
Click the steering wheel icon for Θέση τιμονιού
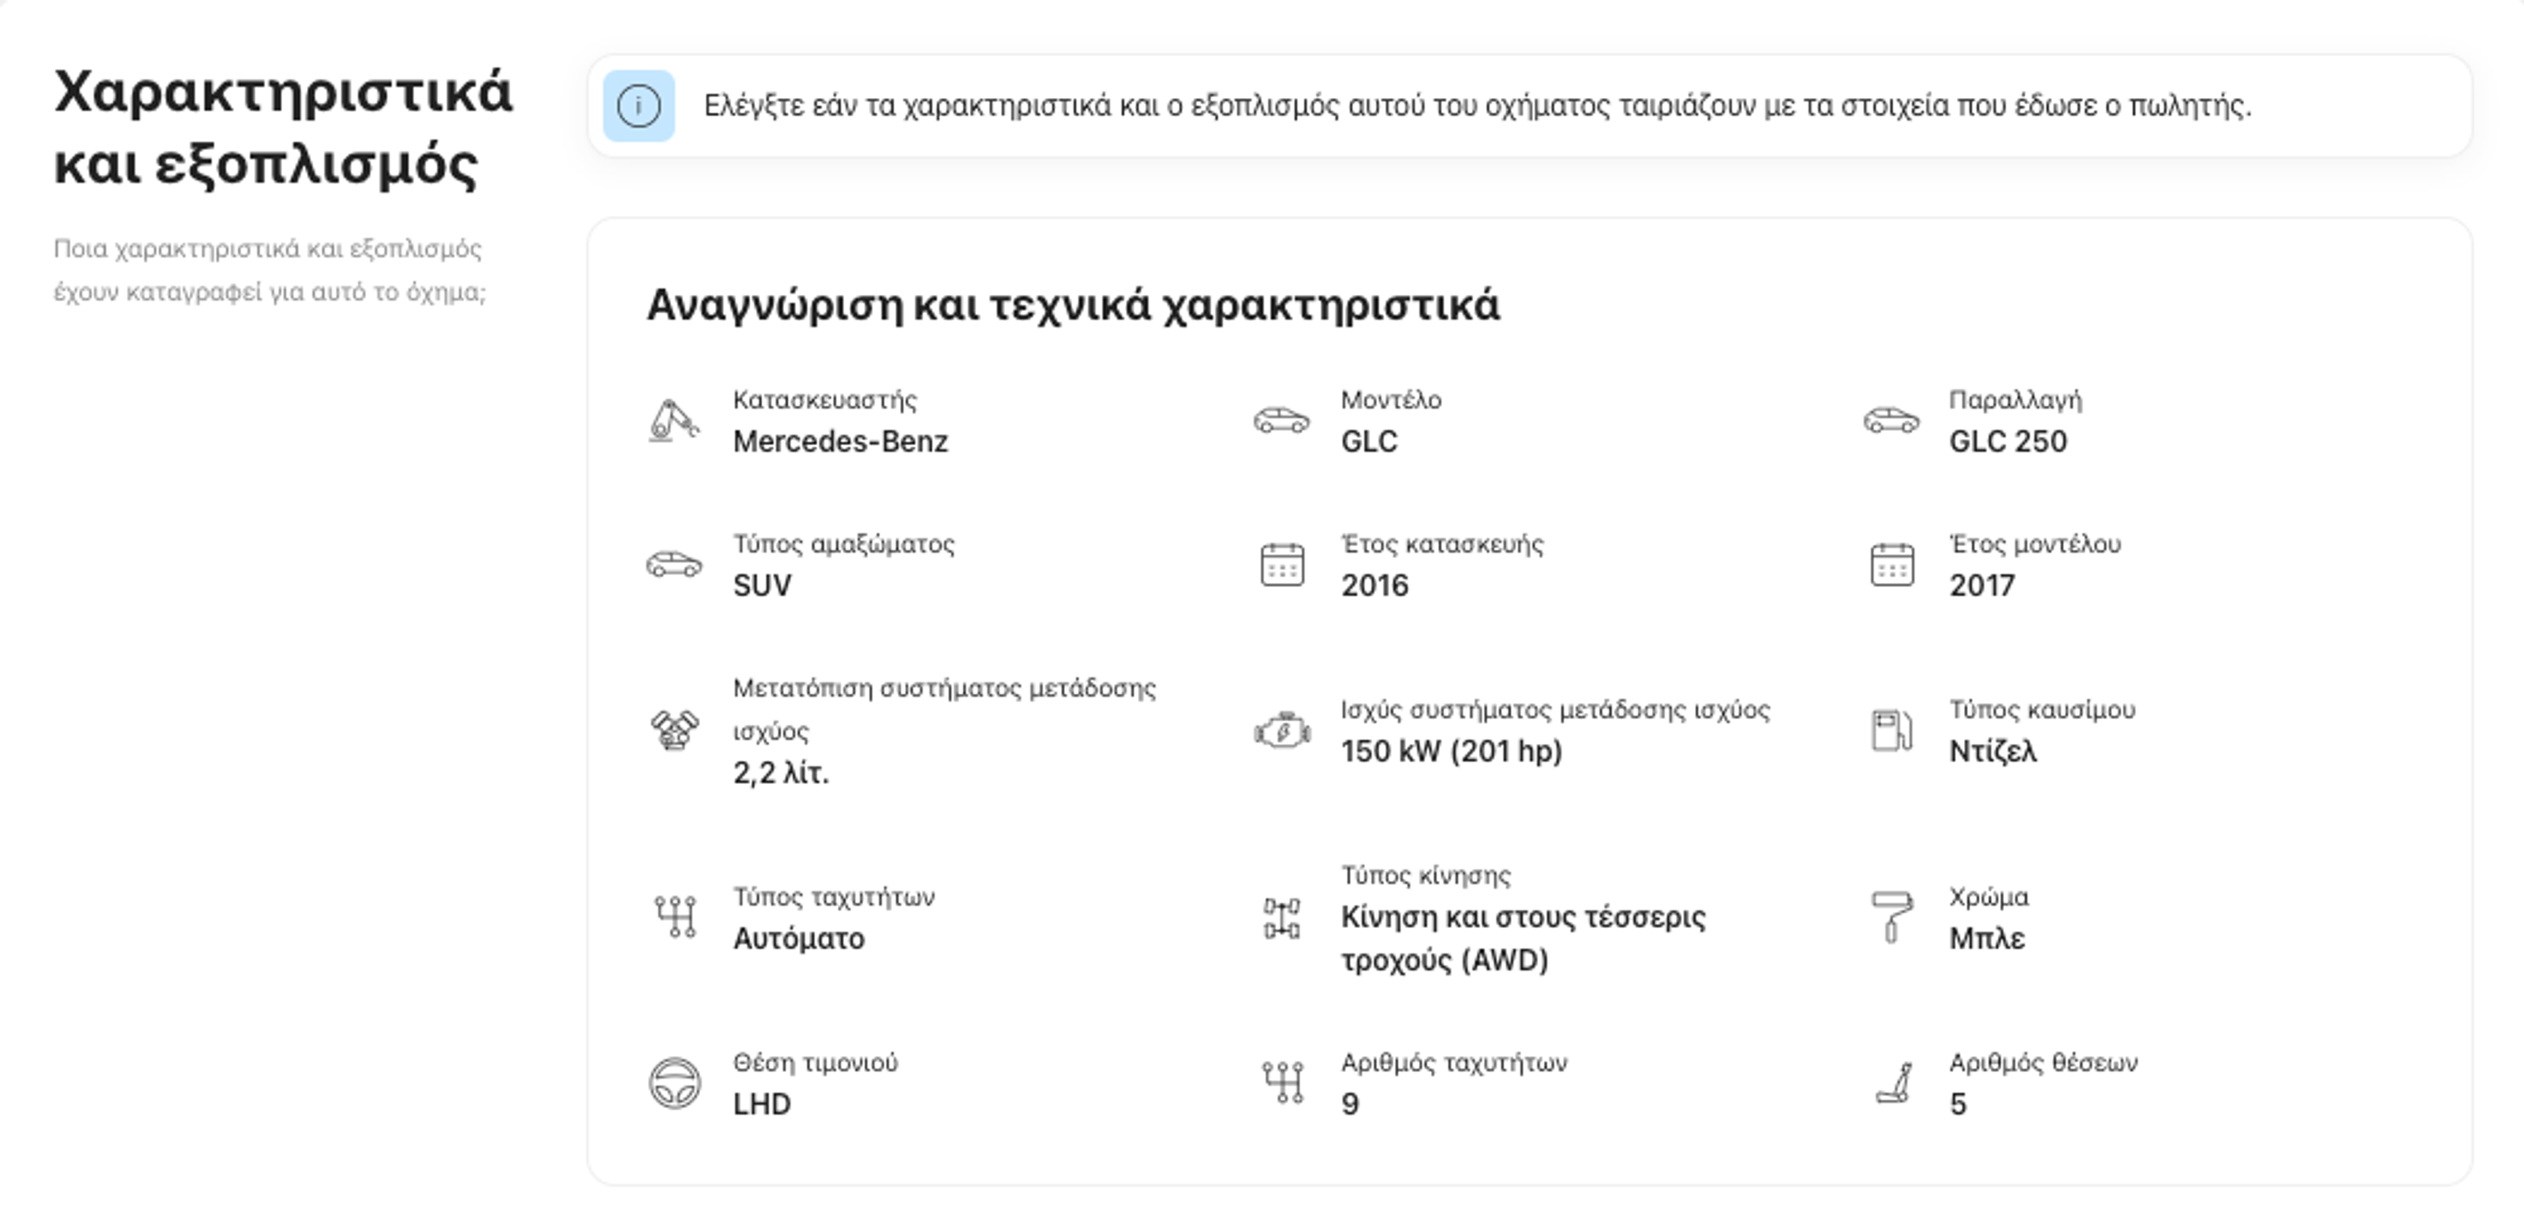[x=674, y=1084]
